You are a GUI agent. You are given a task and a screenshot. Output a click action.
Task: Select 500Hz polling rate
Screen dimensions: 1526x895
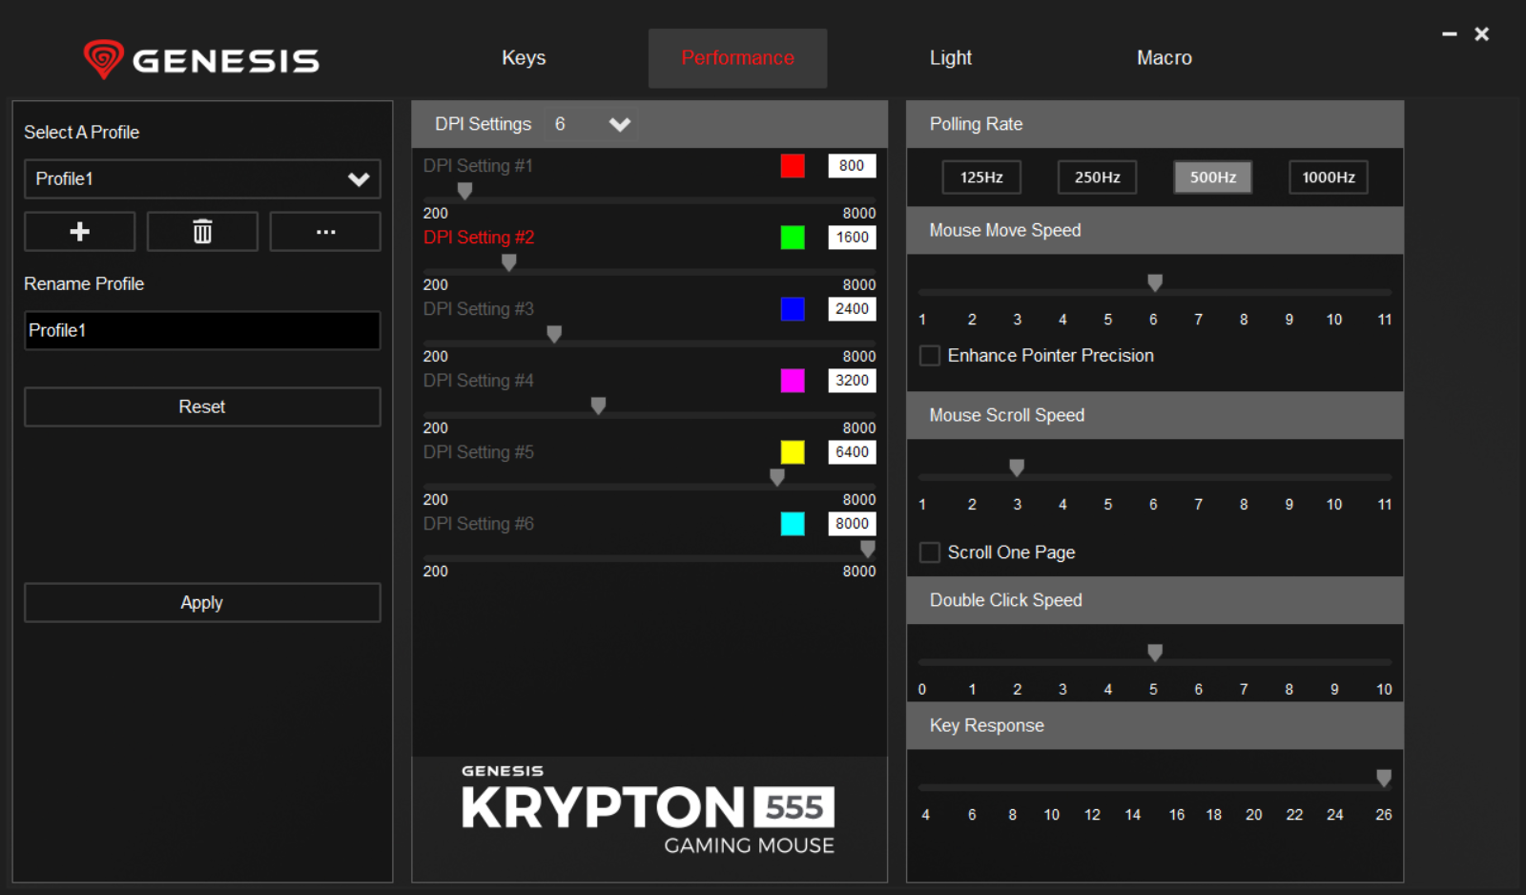(1213, 177)
